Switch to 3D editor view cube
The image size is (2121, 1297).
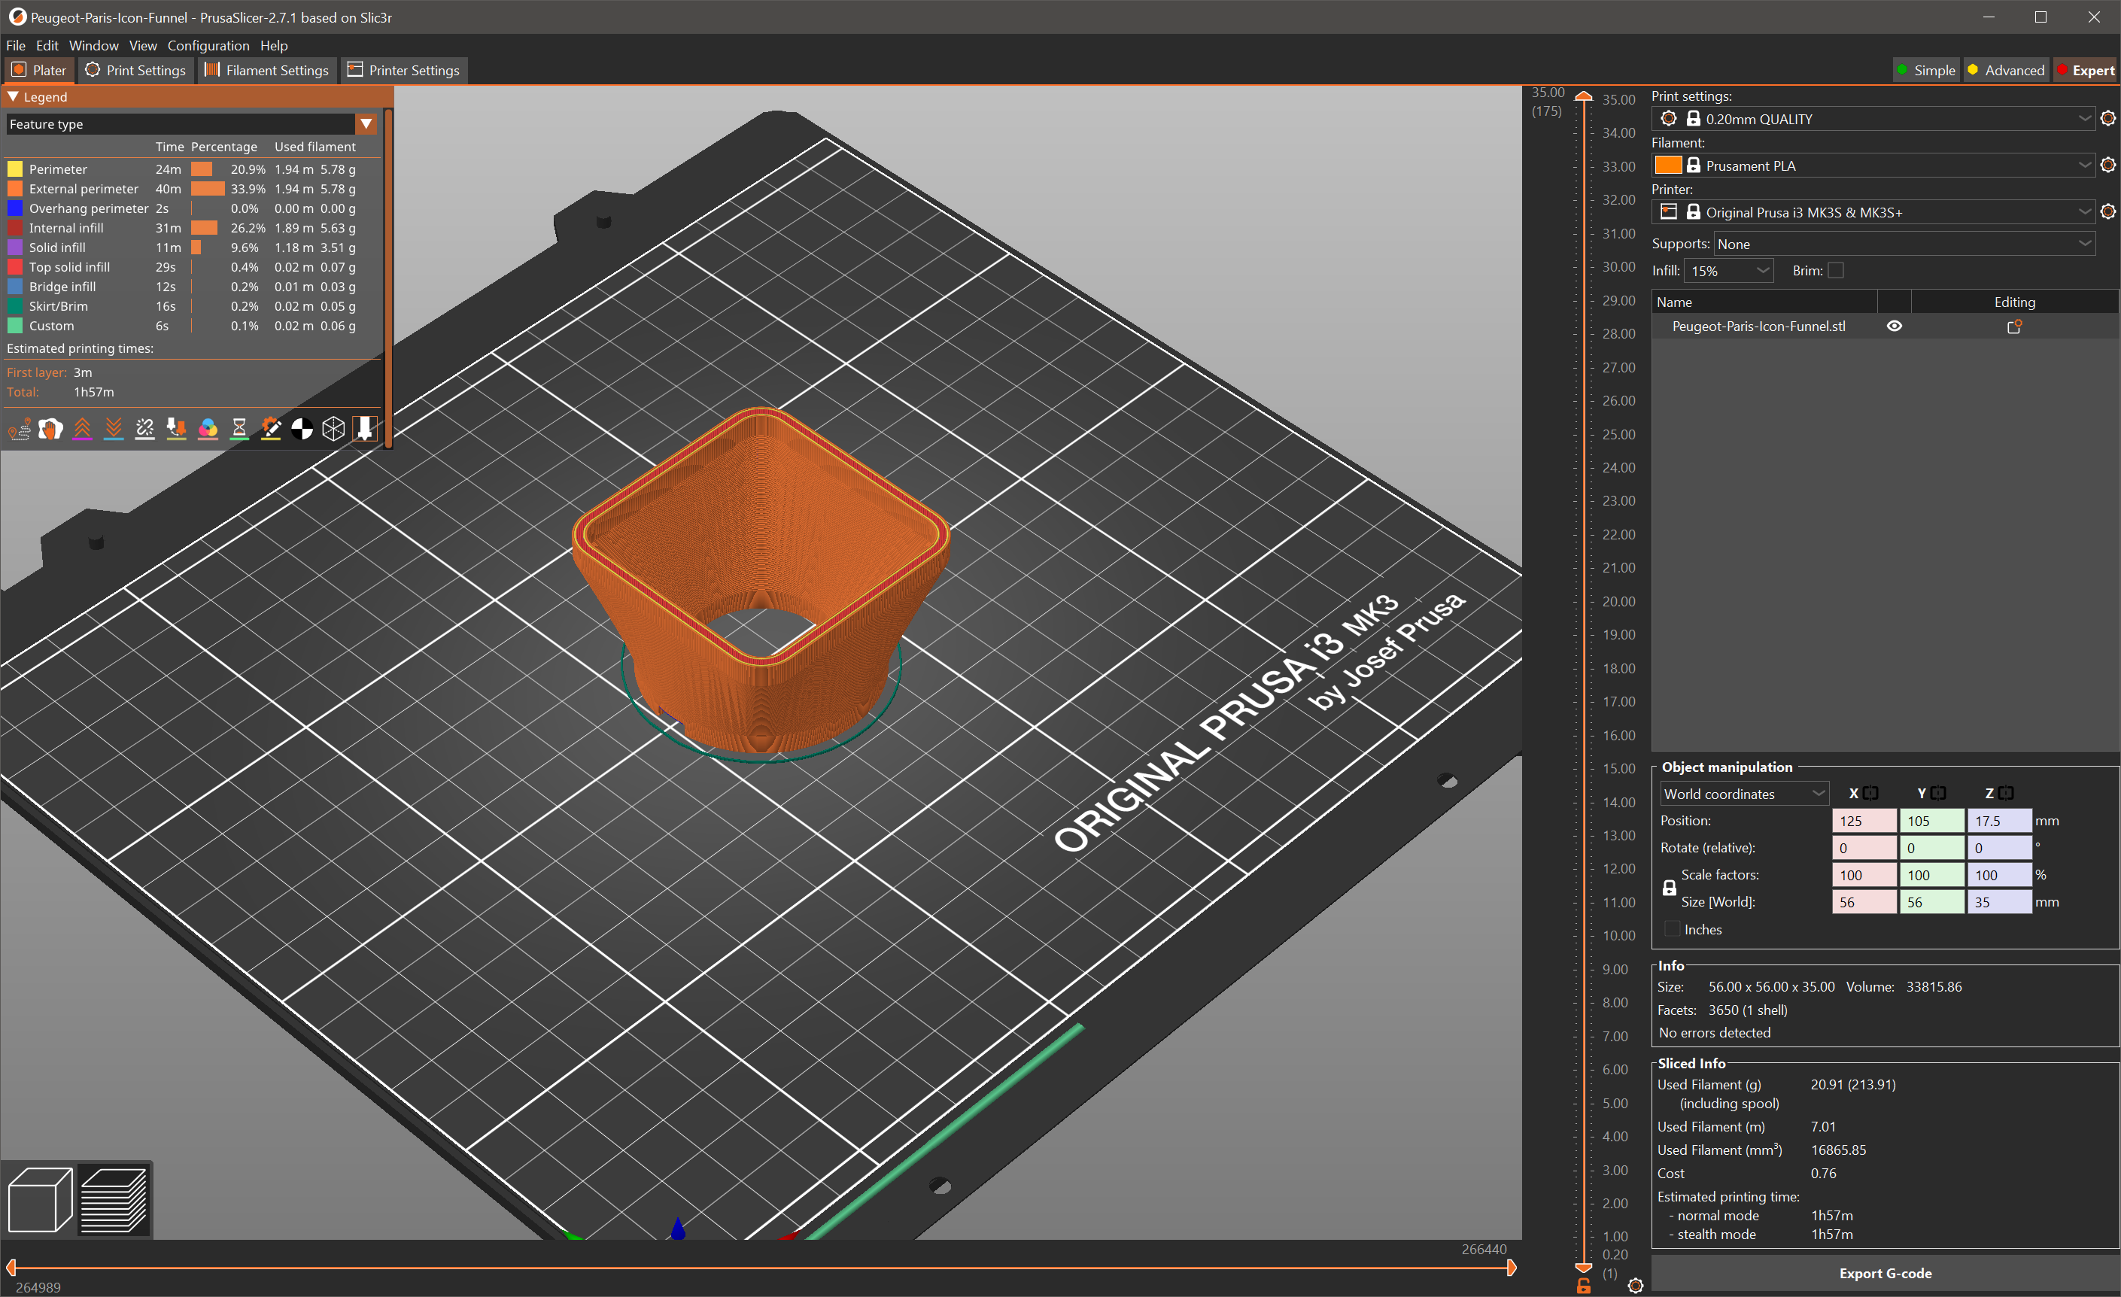(x=40, y=1200)
